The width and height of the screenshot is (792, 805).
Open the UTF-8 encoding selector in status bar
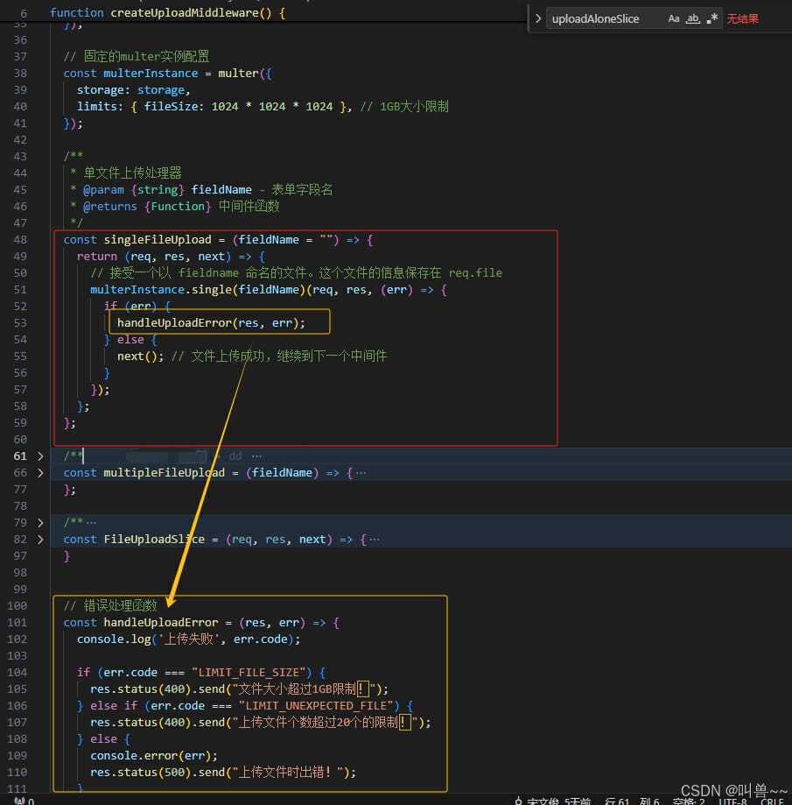point(732,801)
